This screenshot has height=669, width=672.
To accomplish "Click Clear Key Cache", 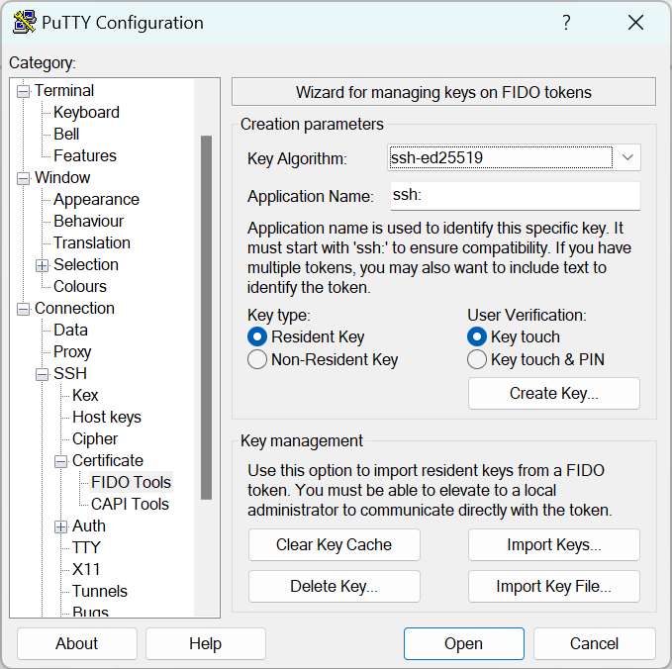I will tap(334, 545).
